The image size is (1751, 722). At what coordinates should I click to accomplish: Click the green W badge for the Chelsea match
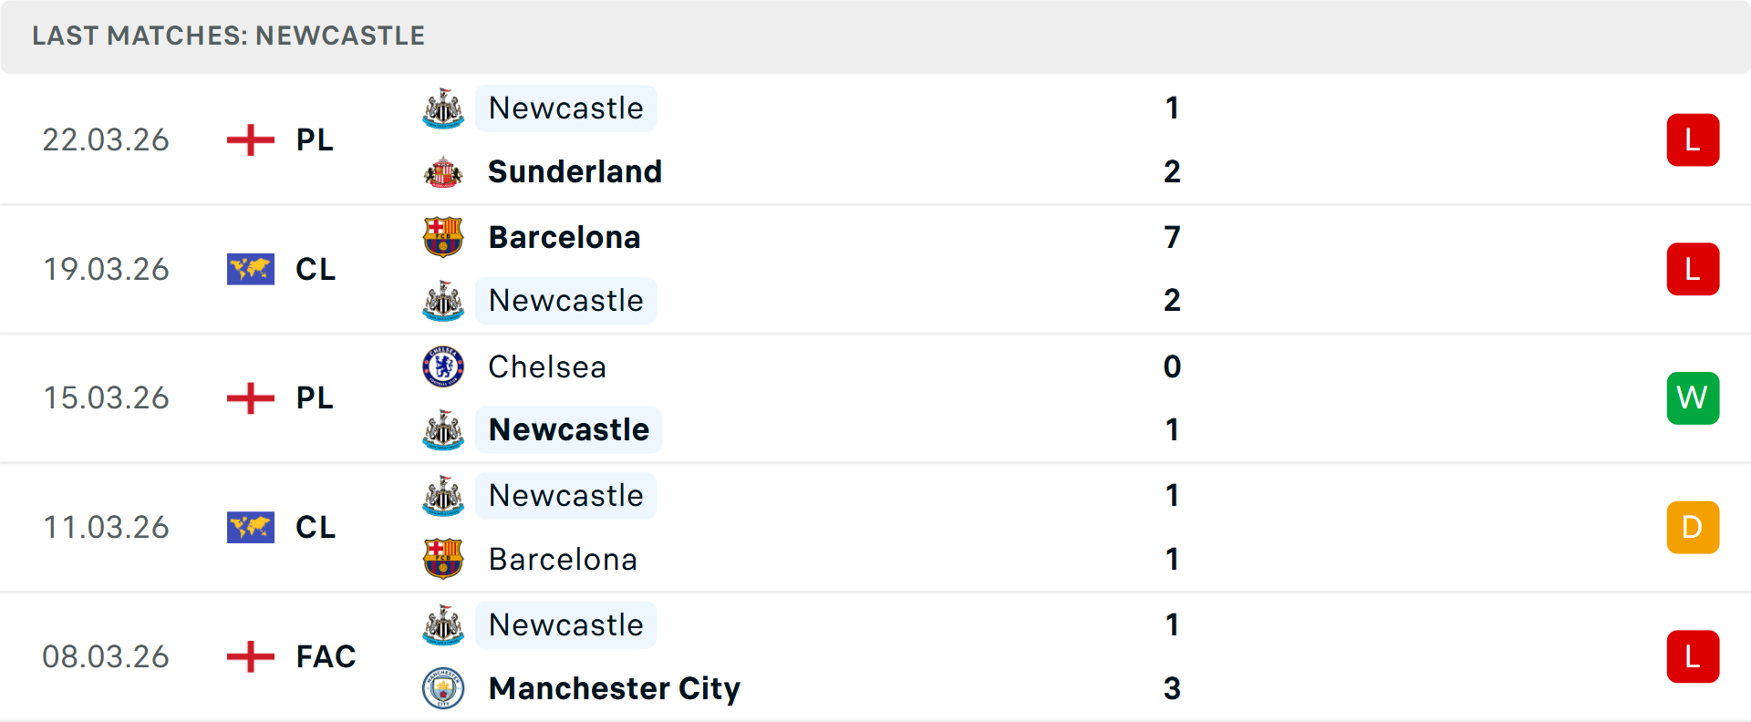1693,397
